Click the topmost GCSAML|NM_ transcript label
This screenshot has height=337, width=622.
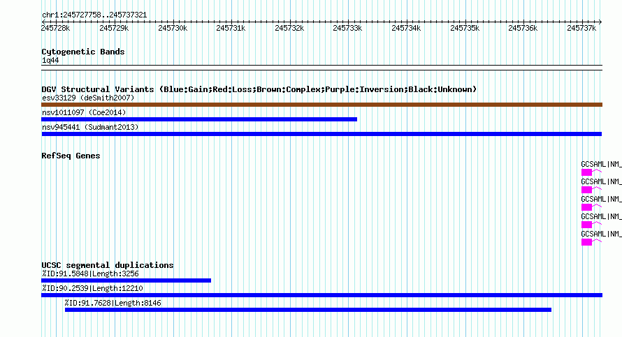(601, 164)
